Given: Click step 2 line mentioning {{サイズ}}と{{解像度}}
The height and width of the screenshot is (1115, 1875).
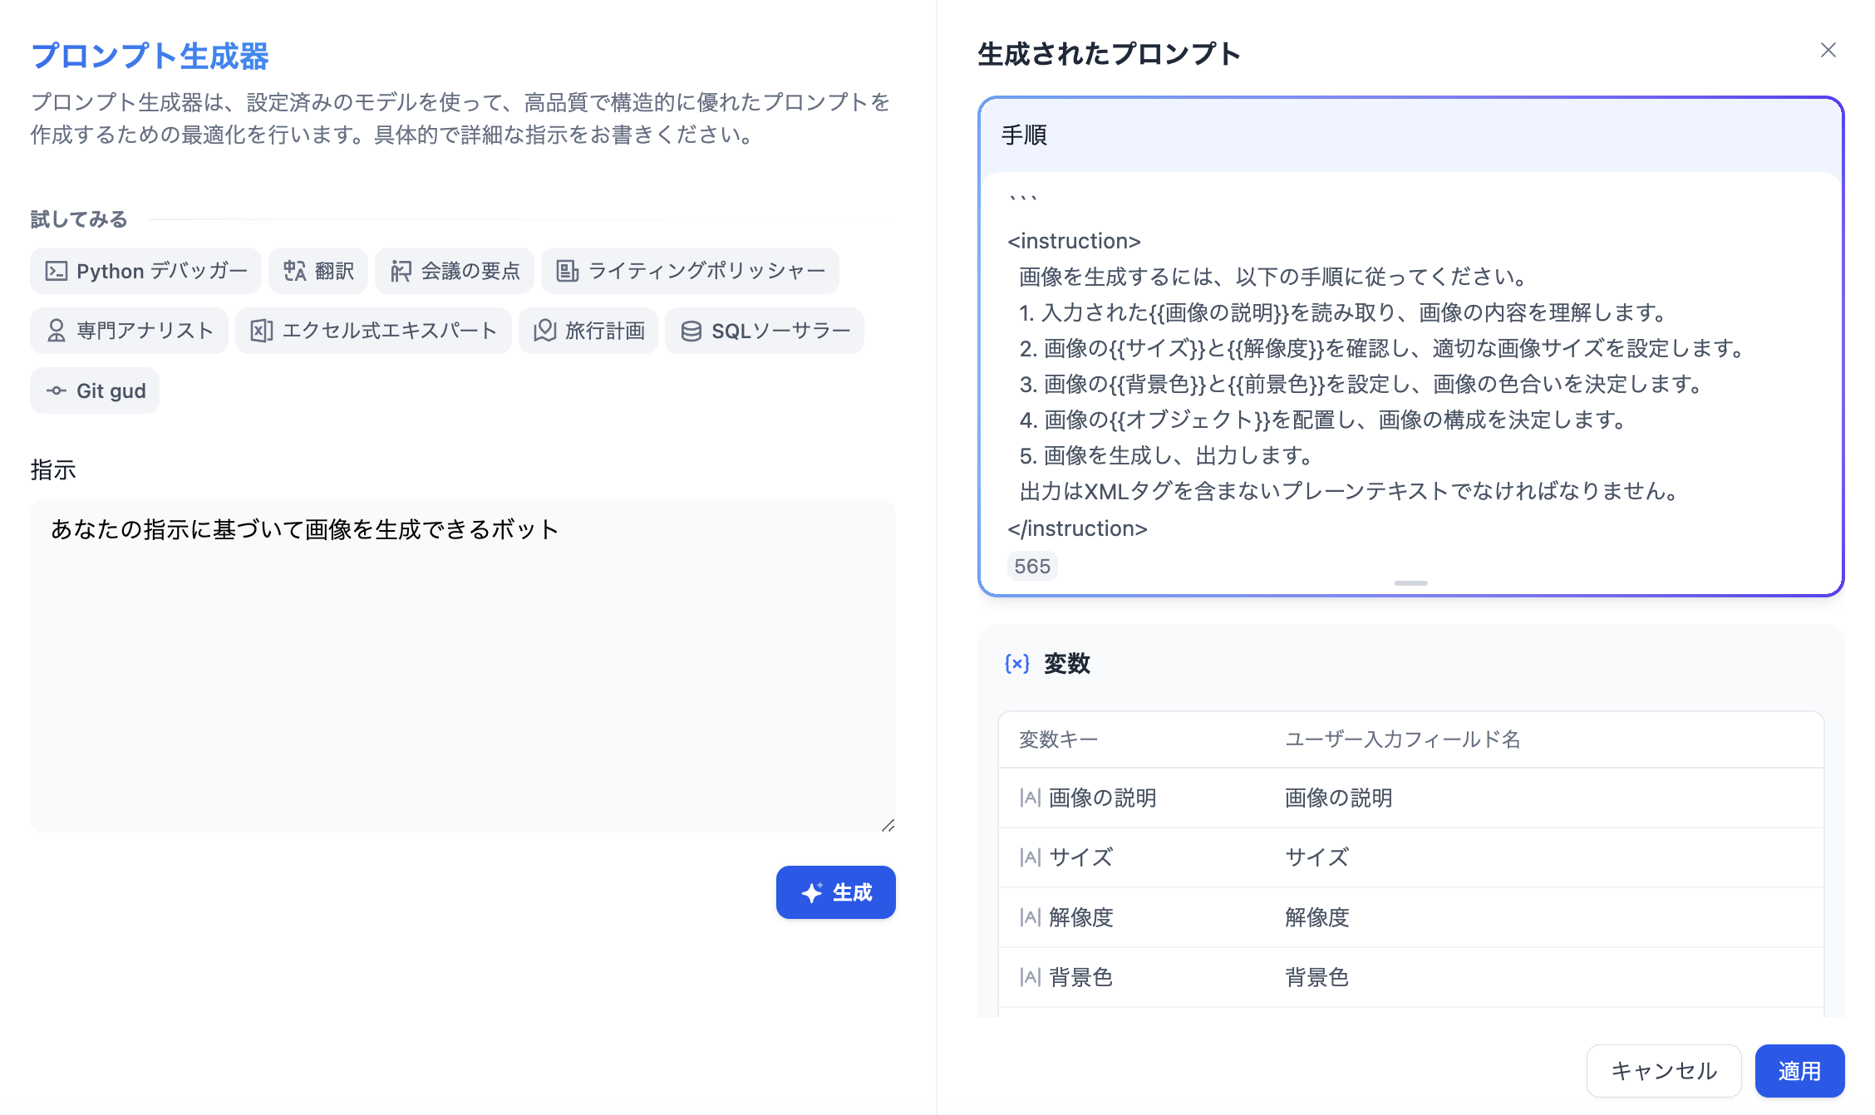Looking at the screenshot, I should [1384, 348].
